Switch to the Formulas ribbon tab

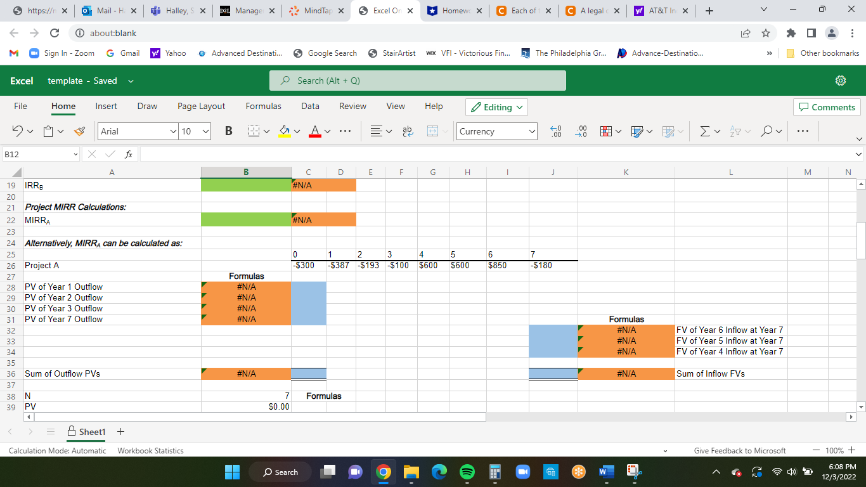pos(263,106)
